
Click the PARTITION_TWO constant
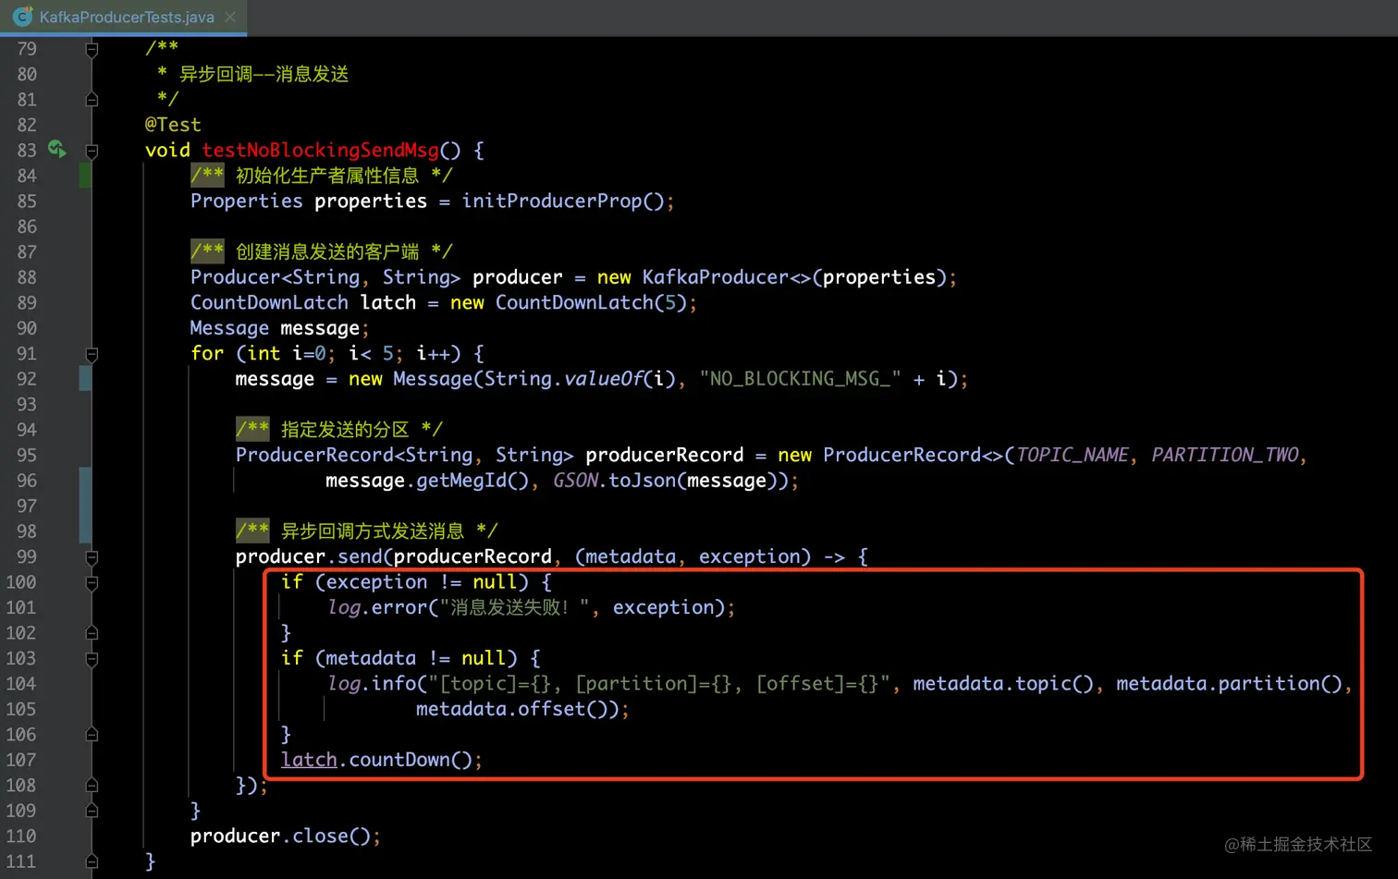[x=1225, y=455]
